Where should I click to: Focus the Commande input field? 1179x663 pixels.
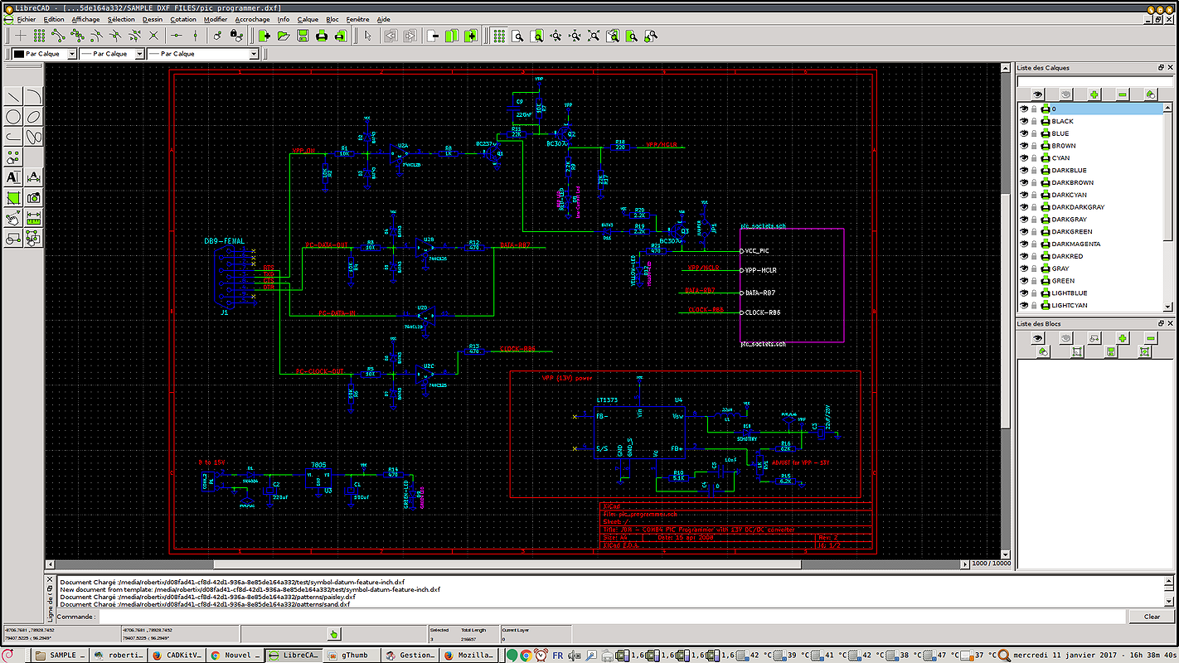(x=612, y=617)
